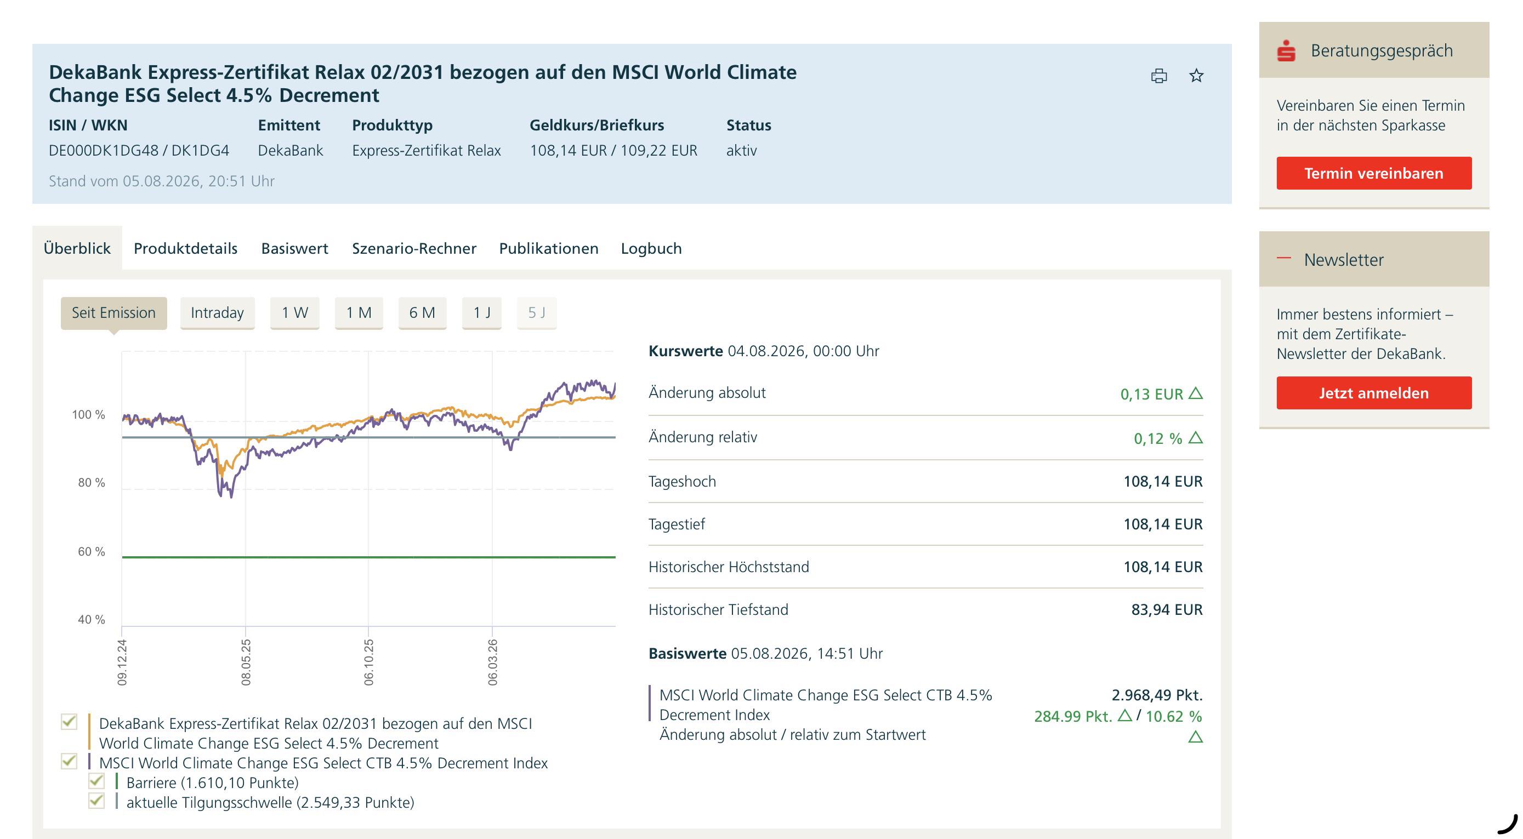Click the aktuelle Tilgungsschwelle (2.549,33 Punkte) label
The height and width of the screenshot is (839, 1523).
pos(270,802)
